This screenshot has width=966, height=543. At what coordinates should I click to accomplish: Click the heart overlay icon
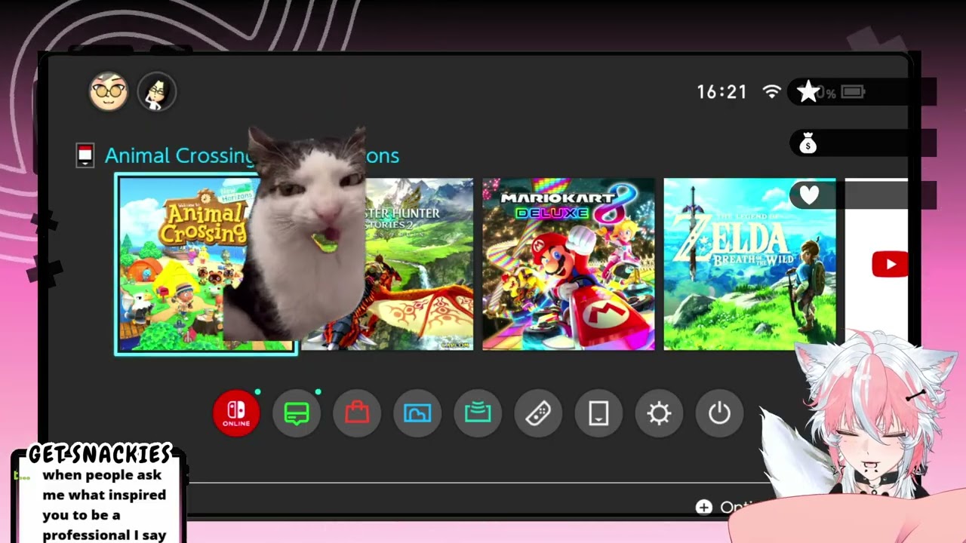tap(809, 195)
